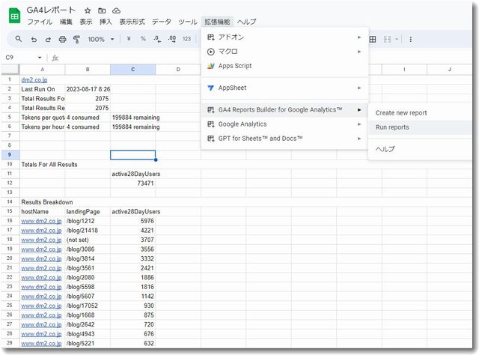This screenshot has width=479, height=355.
Task: Expand the アドオン submenu
Action: point(284,37)
